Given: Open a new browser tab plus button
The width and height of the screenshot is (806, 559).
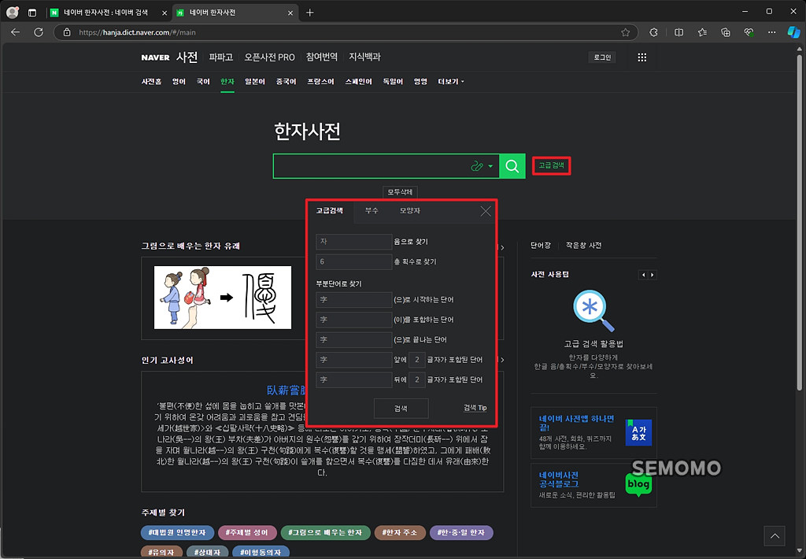Looking at the screenshot, I should click(309, 13).
